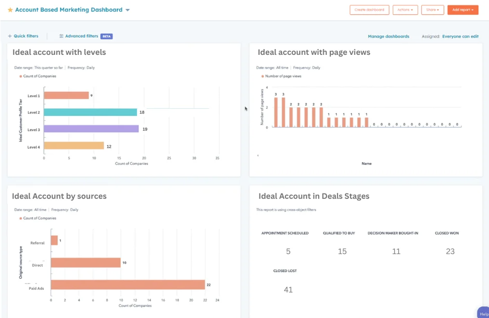The image size is (489, 318).
Task: Open the Manage dashboards link
Action: point(389,37)
